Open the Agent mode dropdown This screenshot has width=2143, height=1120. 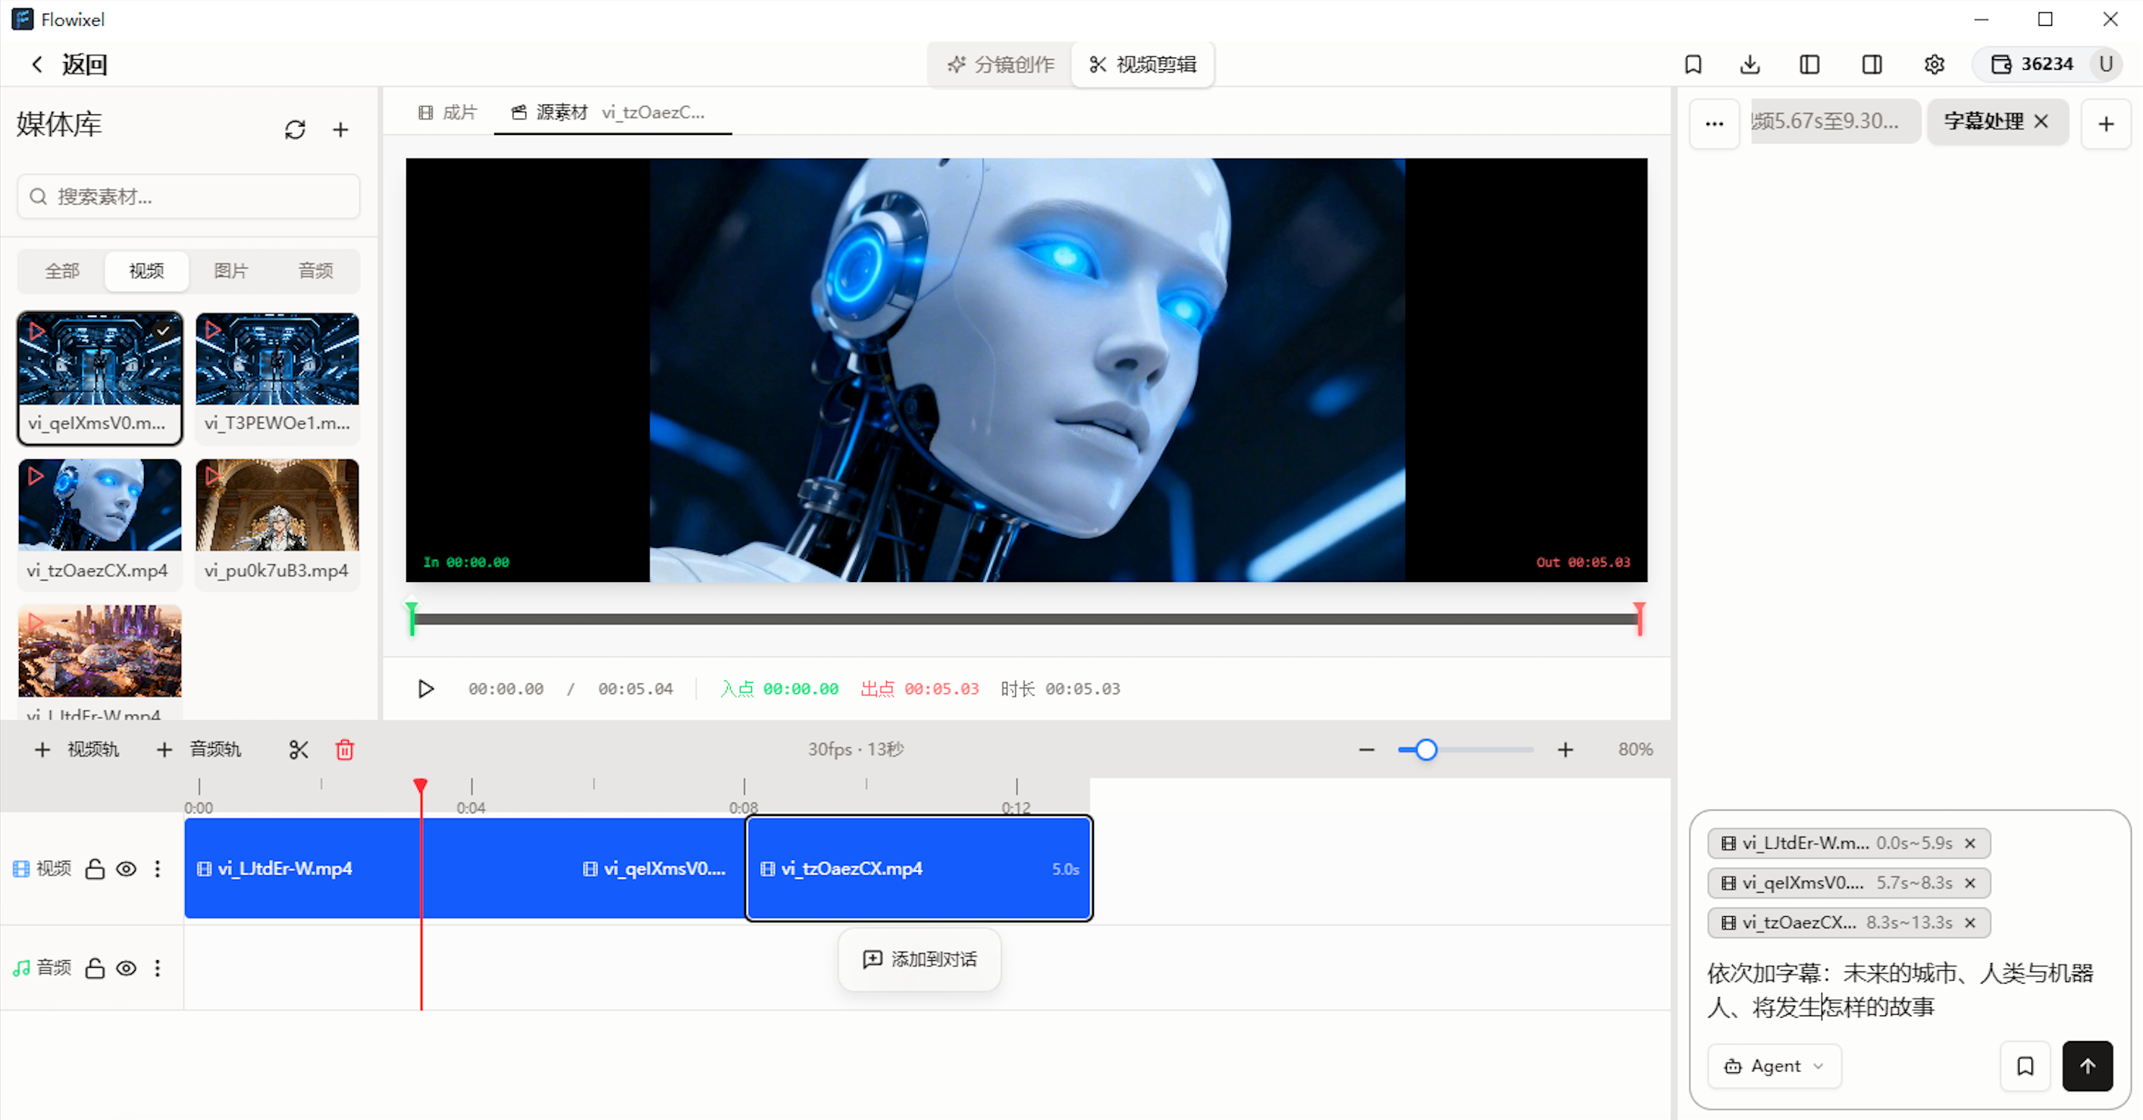[x=1775, y=1066]
